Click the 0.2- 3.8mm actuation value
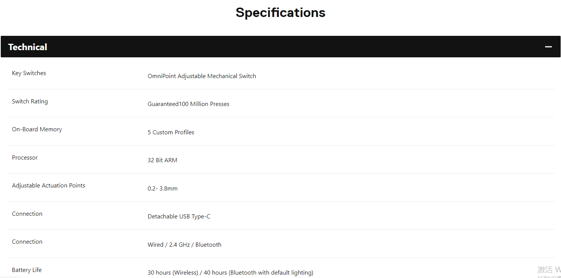This screenshot has height=278, width=561. pyautogui.click(x=162, y=189)
